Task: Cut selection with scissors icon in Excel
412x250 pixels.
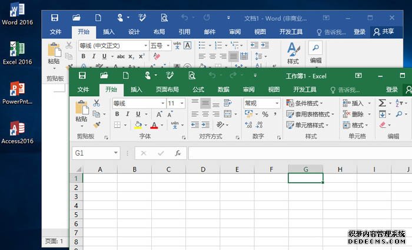Action: point(97,103)
